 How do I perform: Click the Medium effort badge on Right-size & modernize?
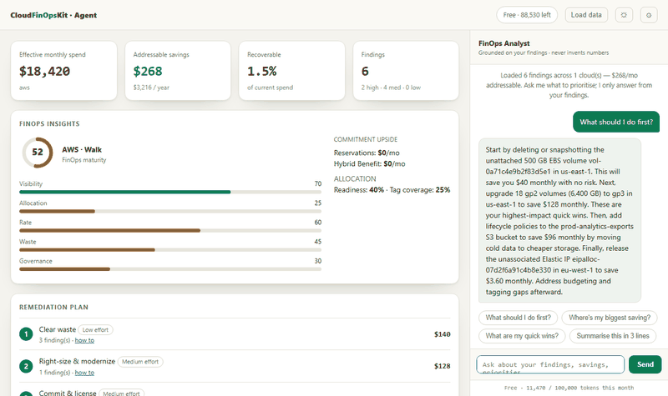pyautogui.click(x=140, y=362)
